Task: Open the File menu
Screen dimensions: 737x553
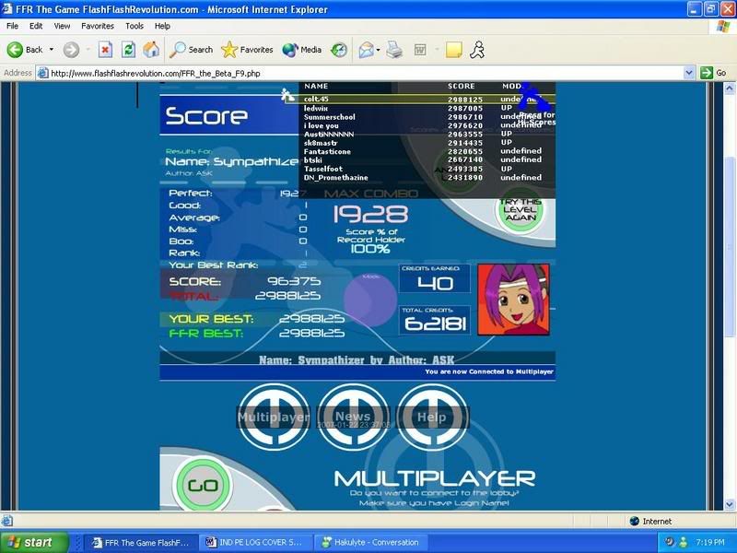Action: point(13,26)
